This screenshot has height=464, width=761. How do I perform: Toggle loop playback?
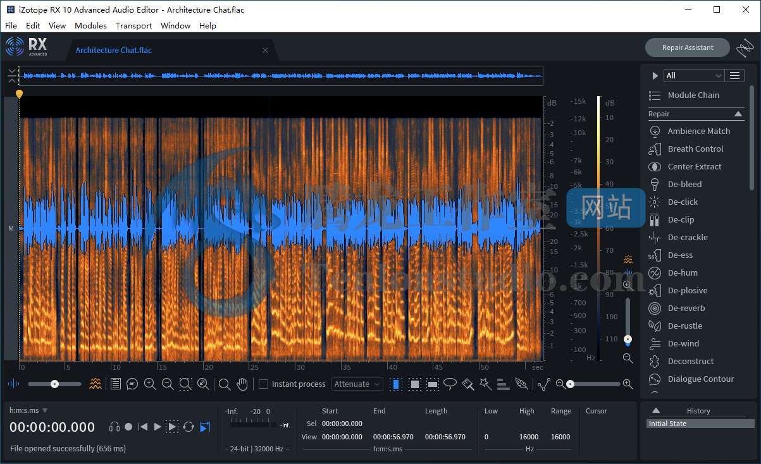pyautogui.click(x=189, y=427)
